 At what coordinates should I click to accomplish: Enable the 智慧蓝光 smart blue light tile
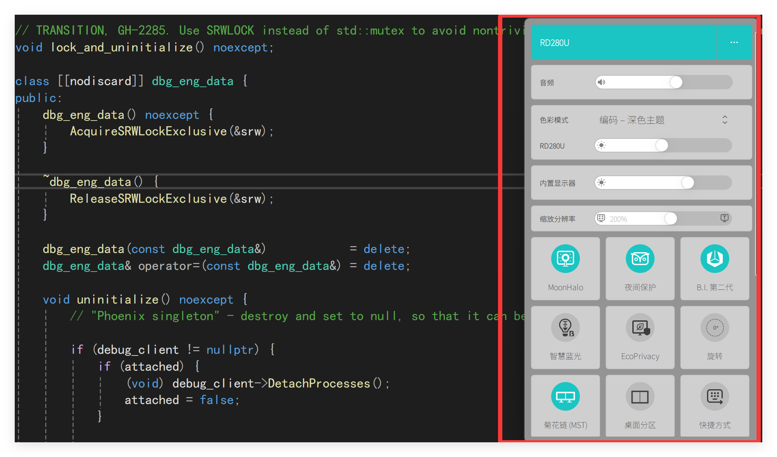[565, 327]
